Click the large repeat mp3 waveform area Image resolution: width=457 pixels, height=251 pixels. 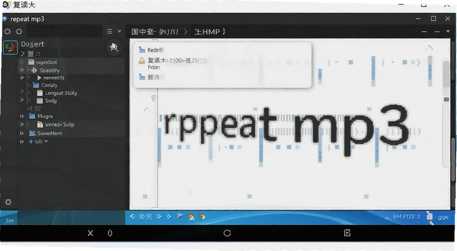[288, 128]
